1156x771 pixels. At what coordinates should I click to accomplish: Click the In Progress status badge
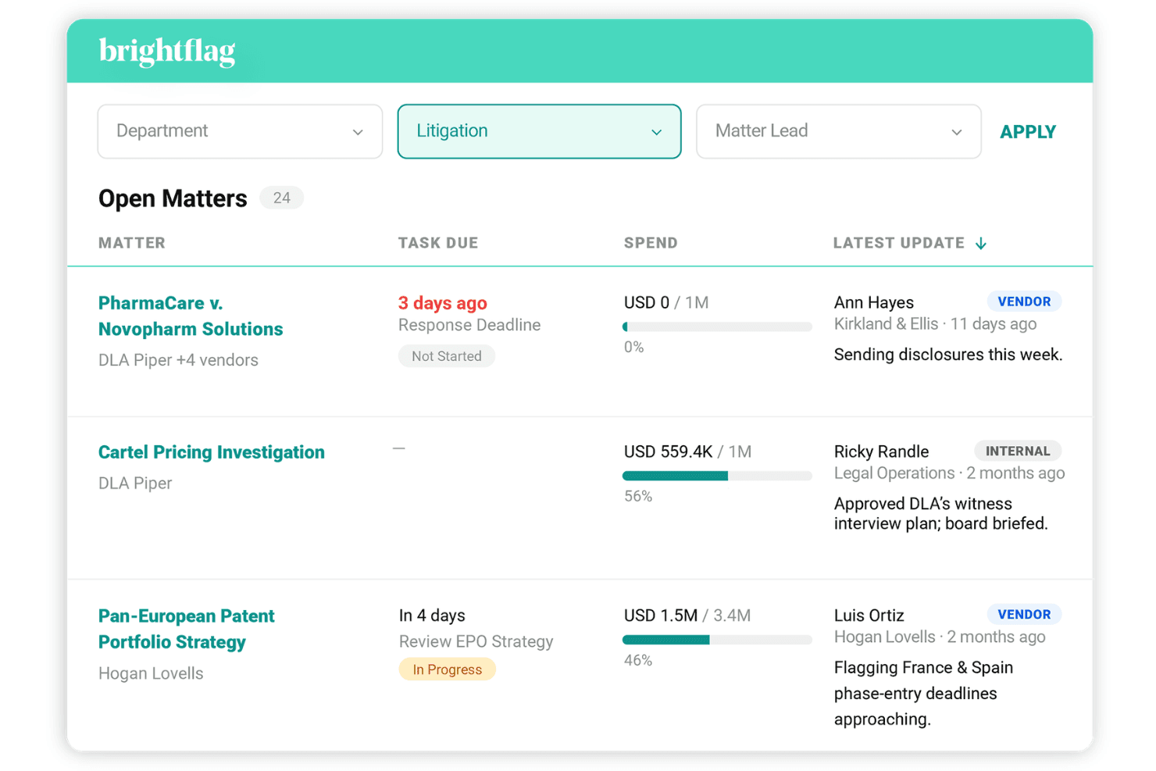point(448,669)
